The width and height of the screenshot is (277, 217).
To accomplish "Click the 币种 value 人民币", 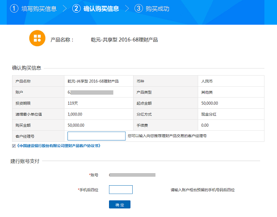I will click(207, 81).
